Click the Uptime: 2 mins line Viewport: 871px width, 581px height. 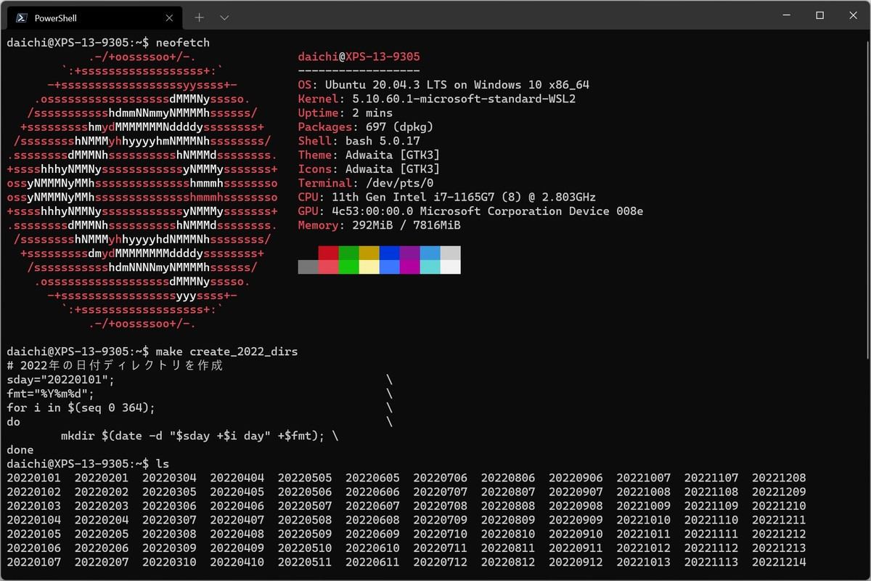point(345,113)
